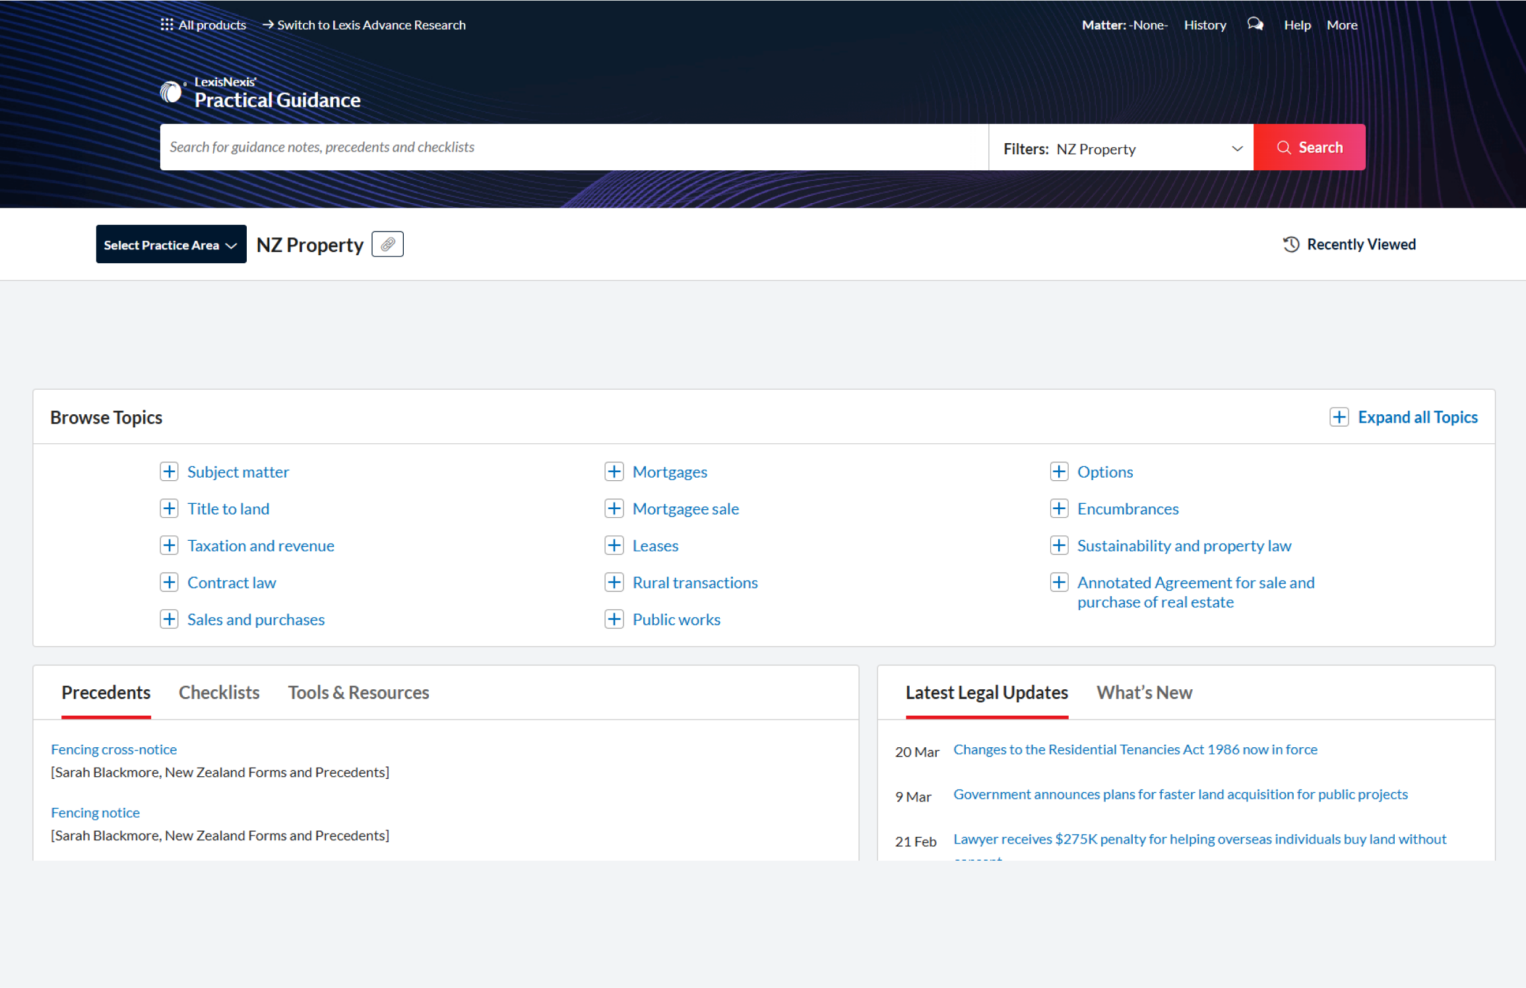Expand the Mortgages topic
Screen dimensions: 1526x988
coord(614,472)
